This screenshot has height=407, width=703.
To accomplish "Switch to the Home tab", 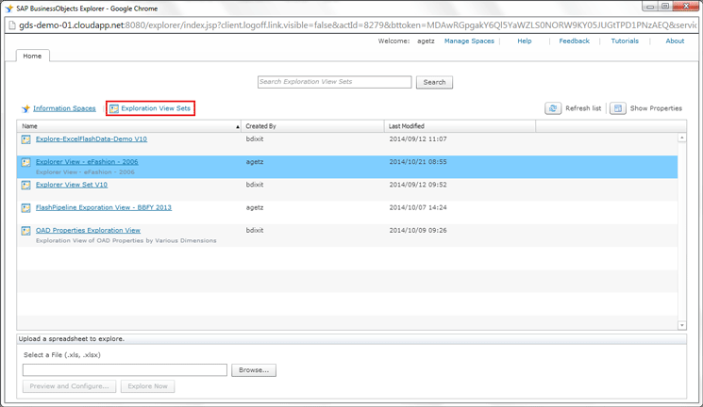I will pyautogui.click(x=32, y=56).
